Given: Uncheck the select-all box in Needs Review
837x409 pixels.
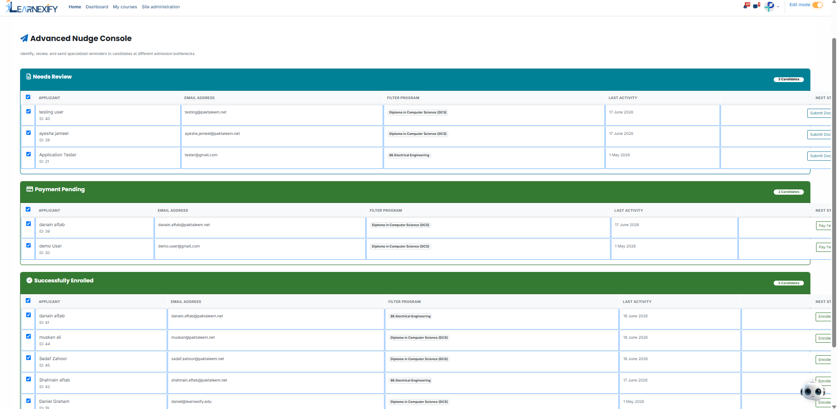Looking at the screenshot, I should pyautogui.click(x=28, y=97).
